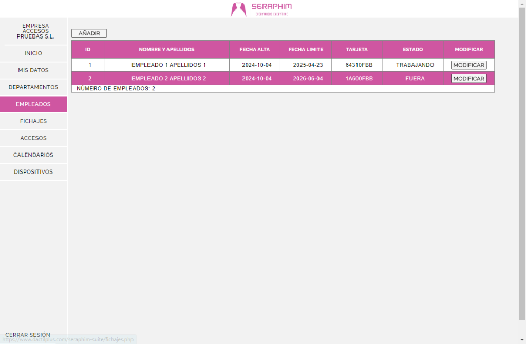This screenshot has height=344, width=526.
Task: Open the FICHAJES page
Action: pos(33,121)
